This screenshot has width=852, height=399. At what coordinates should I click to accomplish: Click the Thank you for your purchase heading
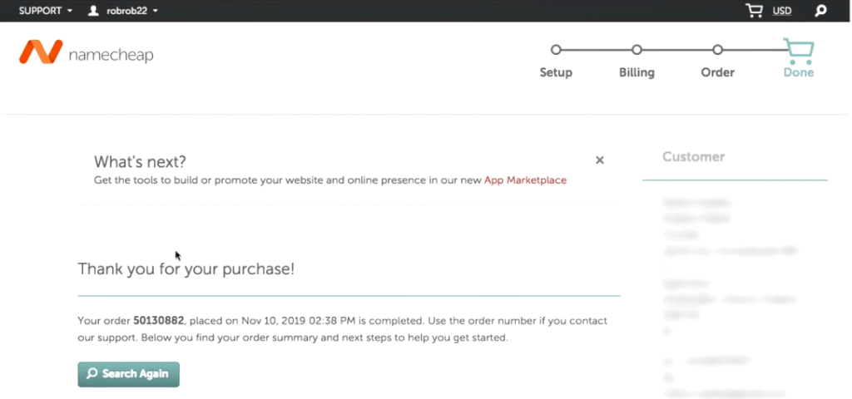[186, 268]
